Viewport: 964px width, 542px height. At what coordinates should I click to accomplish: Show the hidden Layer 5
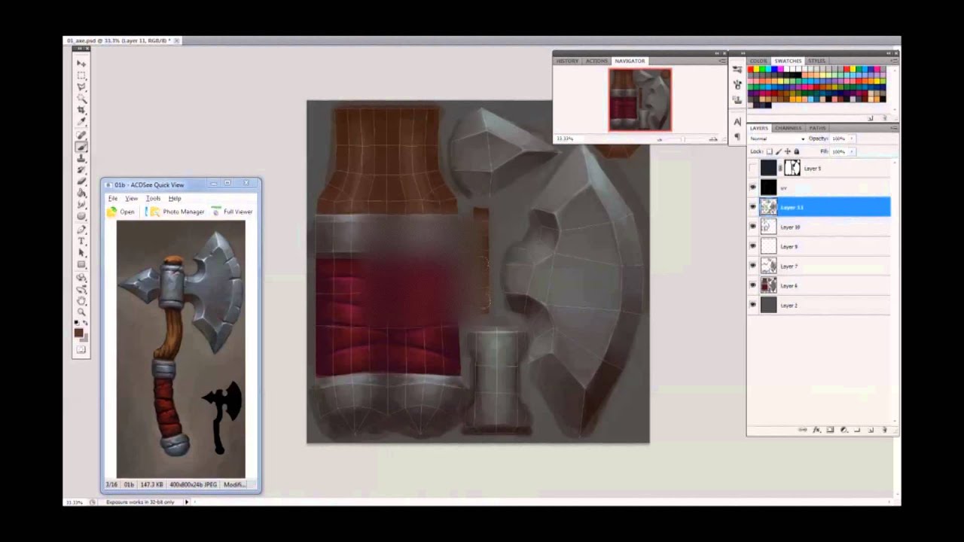753,169
